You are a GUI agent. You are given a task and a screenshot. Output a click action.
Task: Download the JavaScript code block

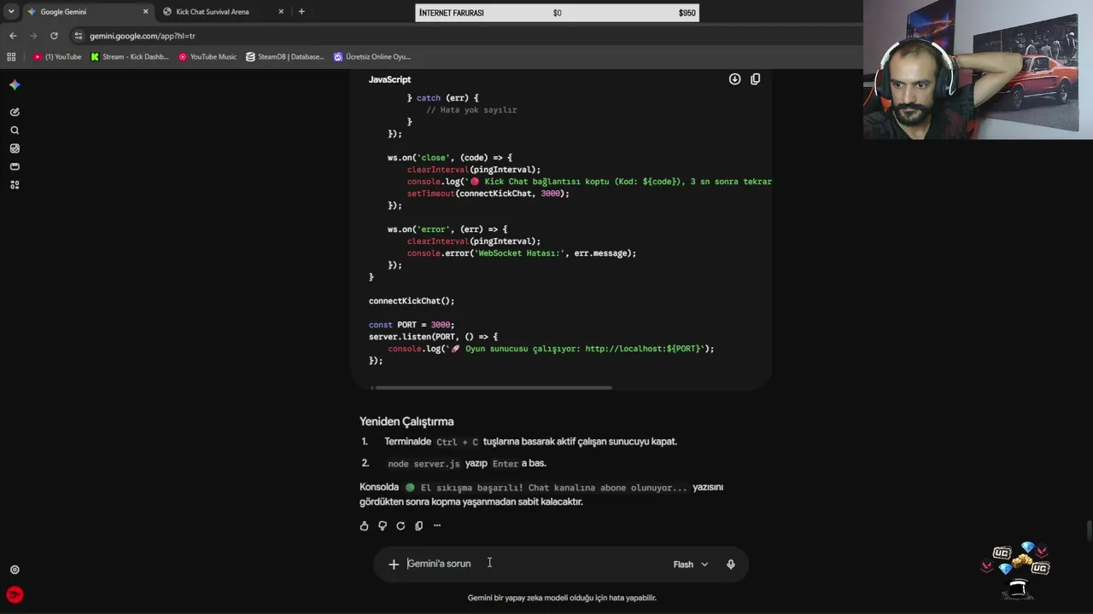click(x=734, y=79)
